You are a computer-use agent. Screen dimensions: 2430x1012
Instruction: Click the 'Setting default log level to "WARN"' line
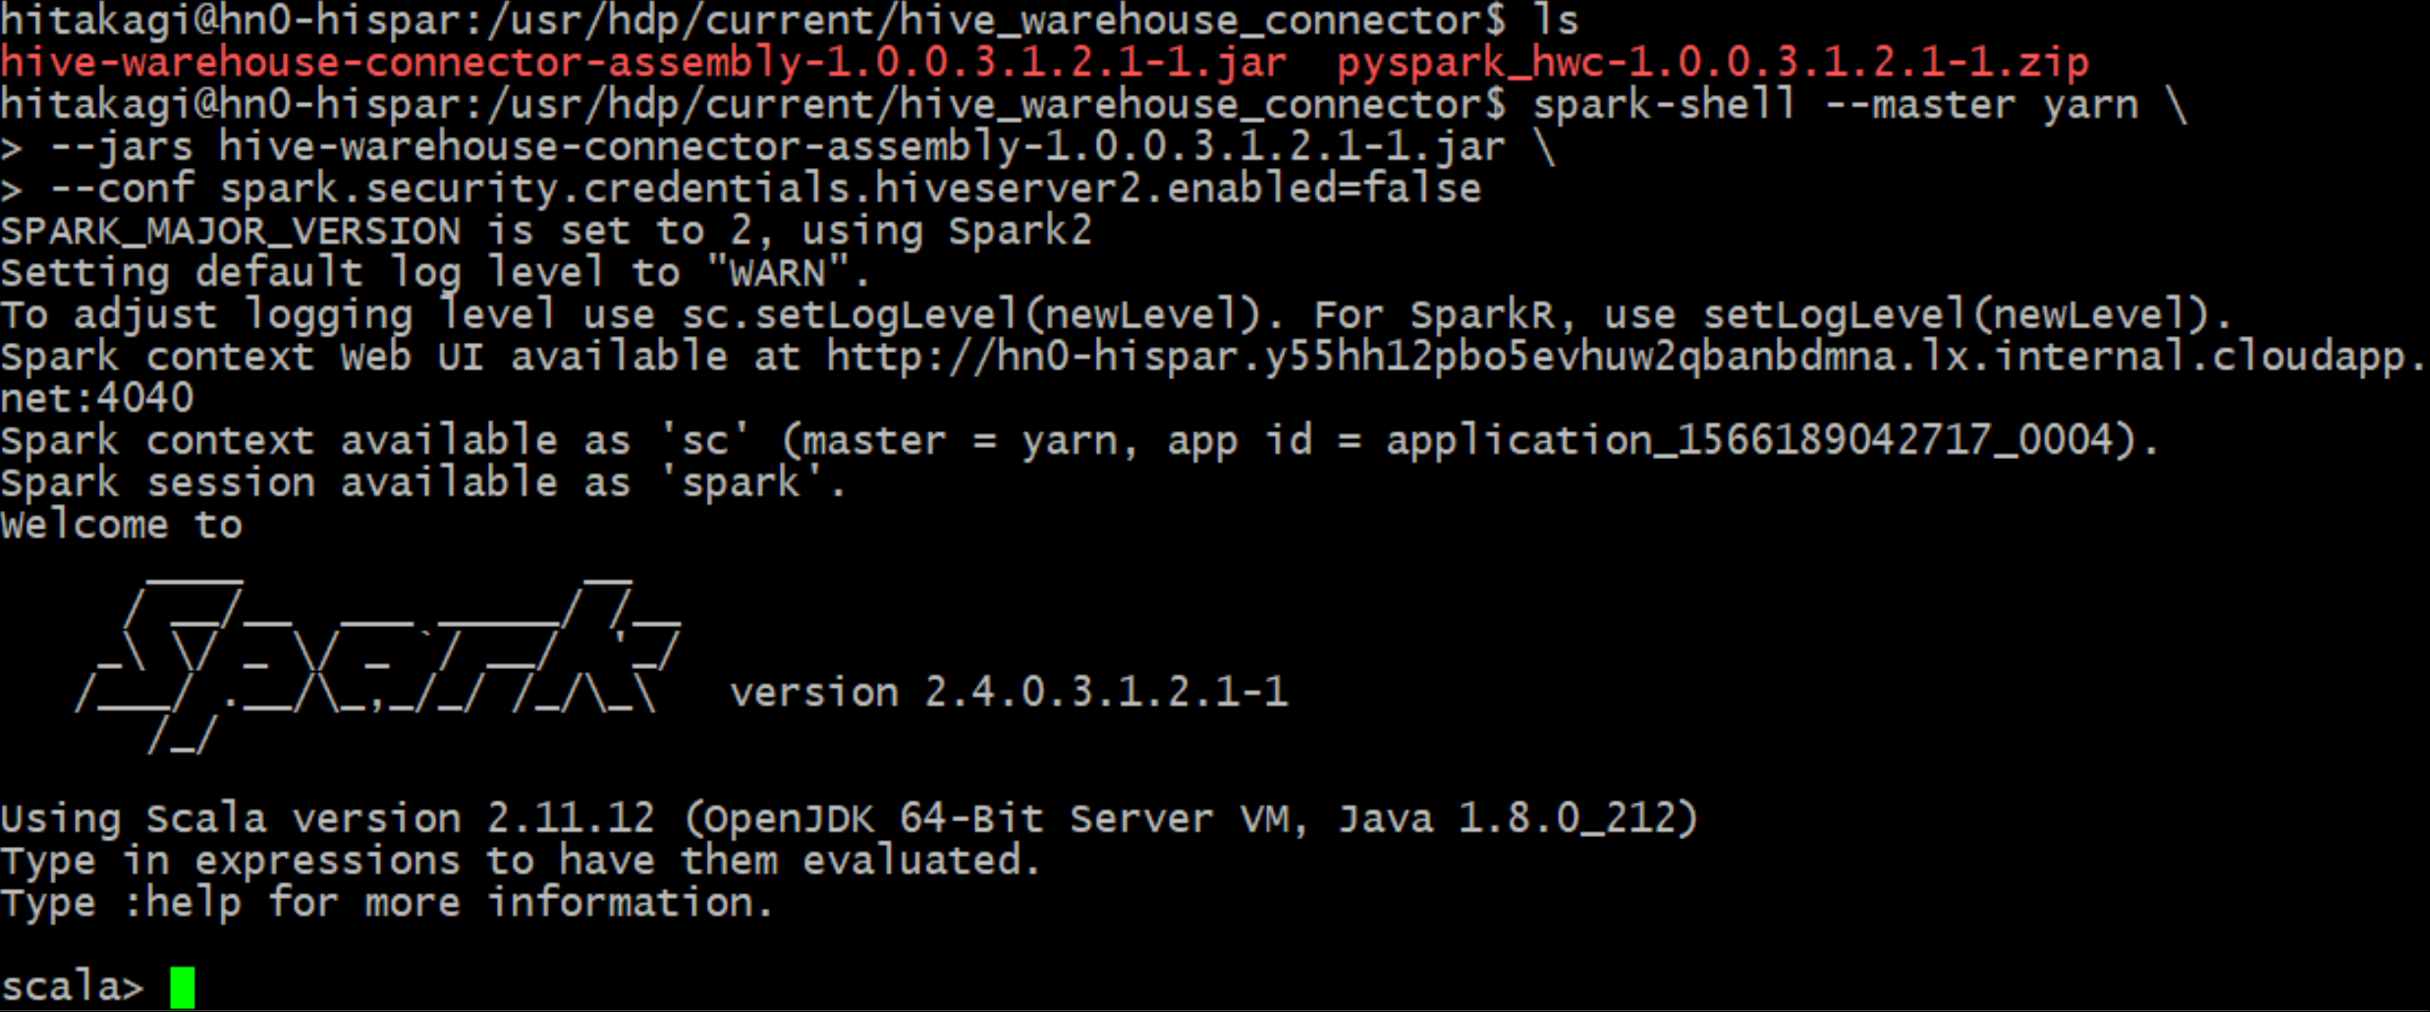coord(435,272)
